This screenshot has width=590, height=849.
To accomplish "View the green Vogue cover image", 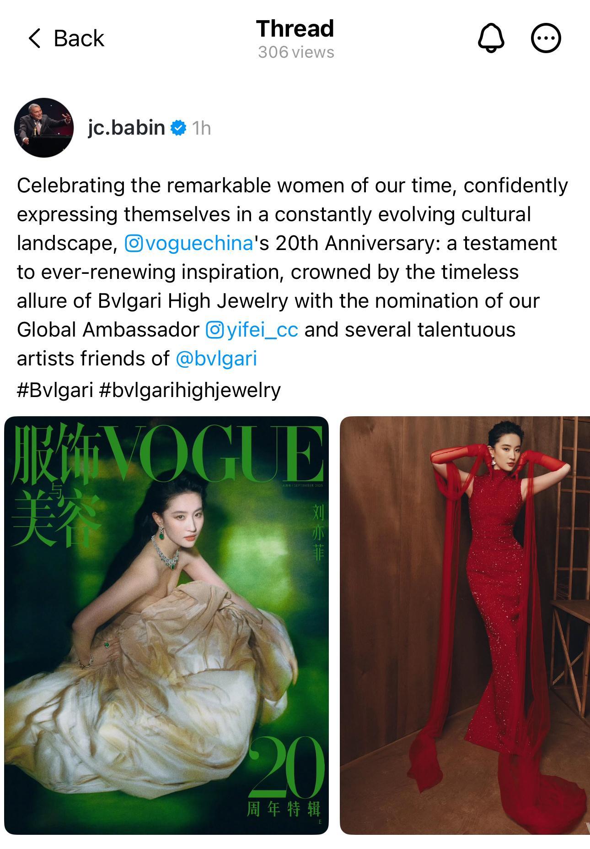I will [166, 625].
